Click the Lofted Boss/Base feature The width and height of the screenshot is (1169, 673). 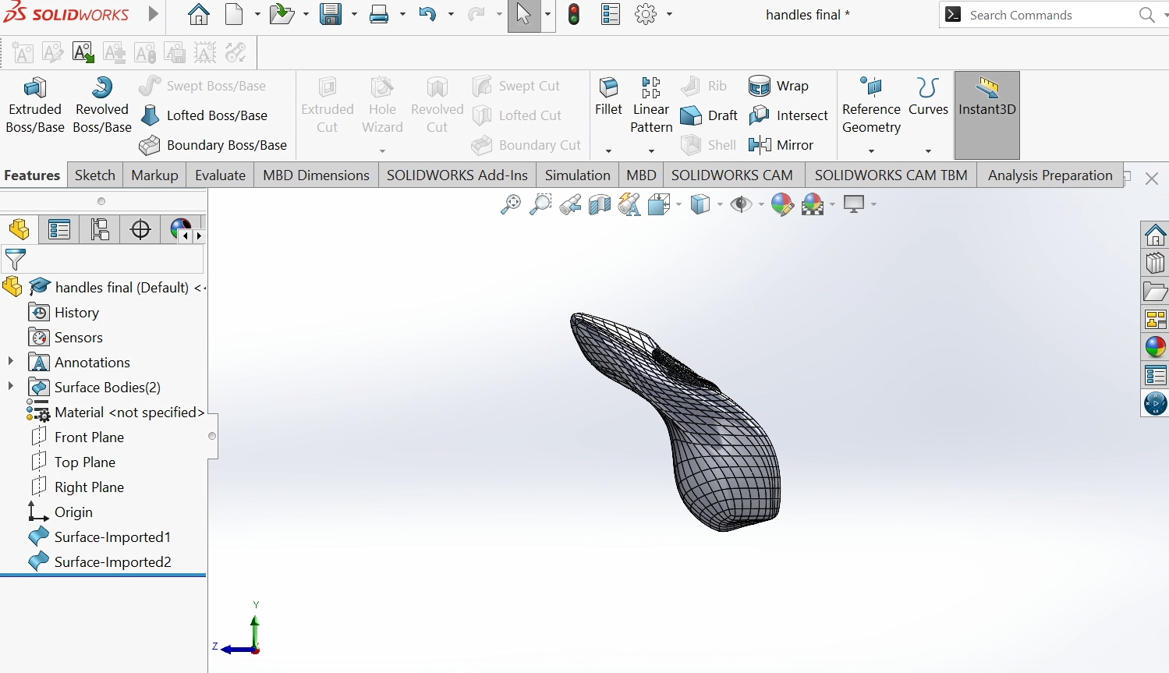click(x=204, y=115)
